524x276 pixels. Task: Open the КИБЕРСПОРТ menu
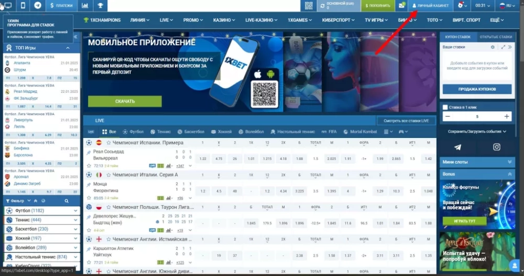pos(338,20)
